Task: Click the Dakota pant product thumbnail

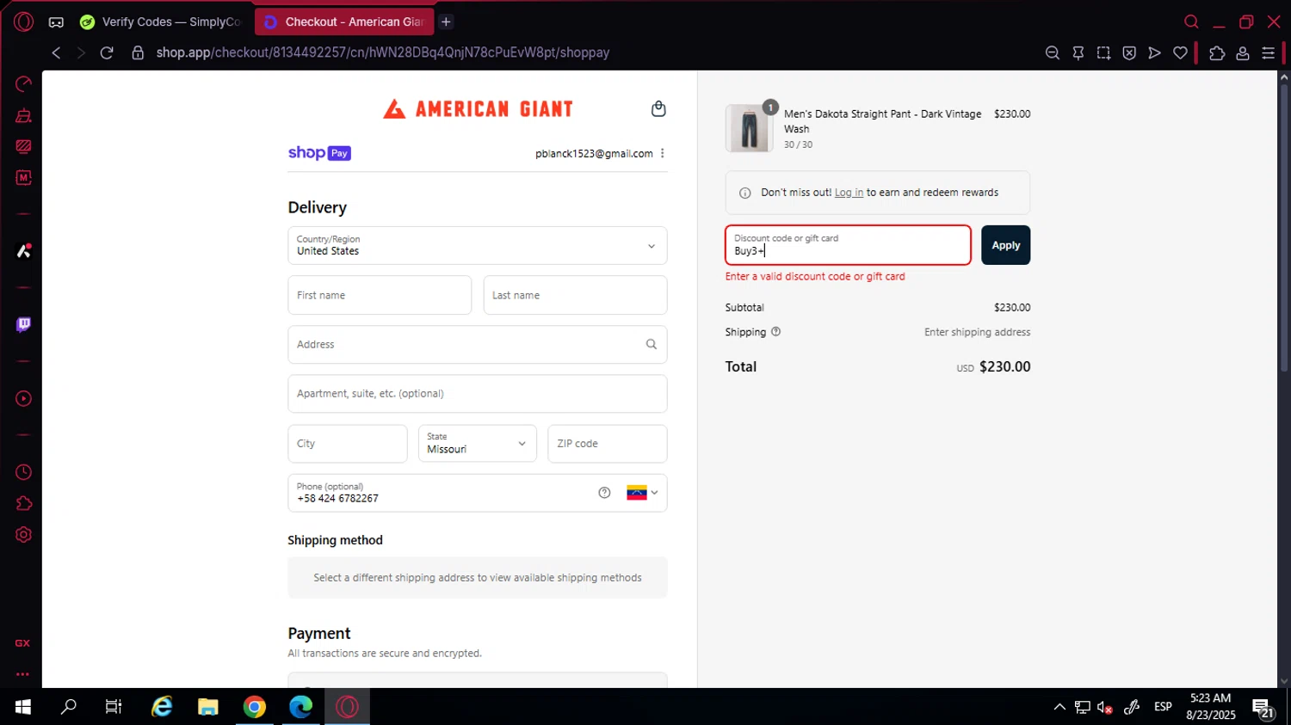Action: tap(749, 129)
